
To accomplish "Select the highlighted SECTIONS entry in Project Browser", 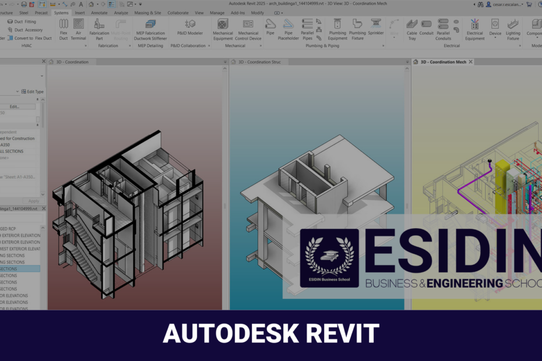I will tap(17, 269).
